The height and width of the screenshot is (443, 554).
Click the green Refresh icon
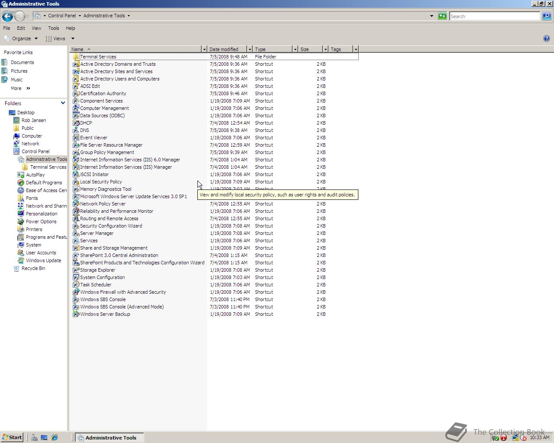442,16
